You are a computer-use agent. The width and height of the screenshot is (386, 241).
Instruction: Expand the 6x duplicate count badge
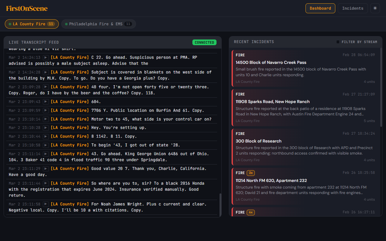pos(251,212)
